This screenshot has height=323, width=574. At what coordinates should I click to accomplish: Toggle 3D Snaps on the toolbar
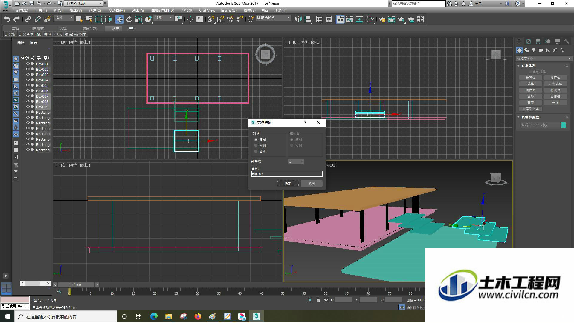(211, 19)
